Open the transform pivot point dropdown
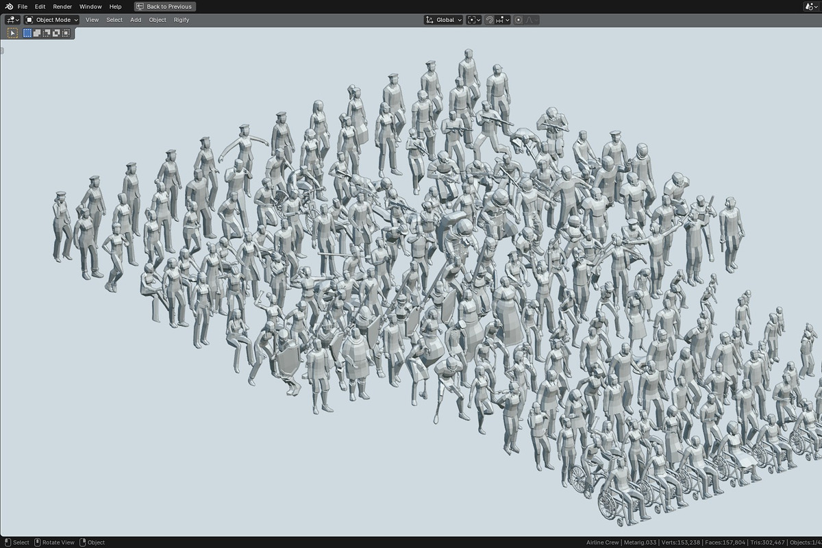Image resolution: width=822 pixels, height=548 pixels. pyautogui.click(x=473, y=20)
